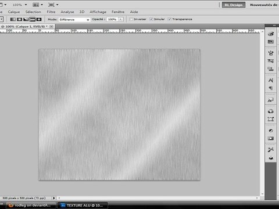Toggle the Transparence checkbox

pyautogui.click(x=170, y=19)
